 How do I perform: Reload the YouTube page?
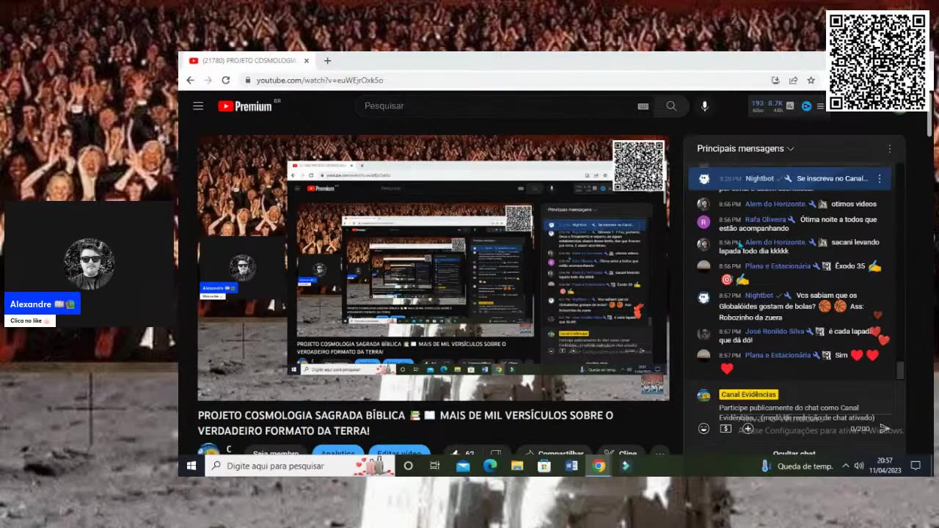pos(226,80)
